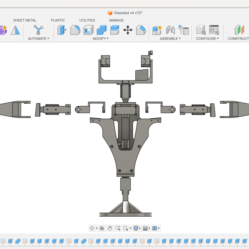The image size is (249, 249).
Task: Switch to the SHEET METAL tab
Action: pyautogui.click(x=25, y=20)
